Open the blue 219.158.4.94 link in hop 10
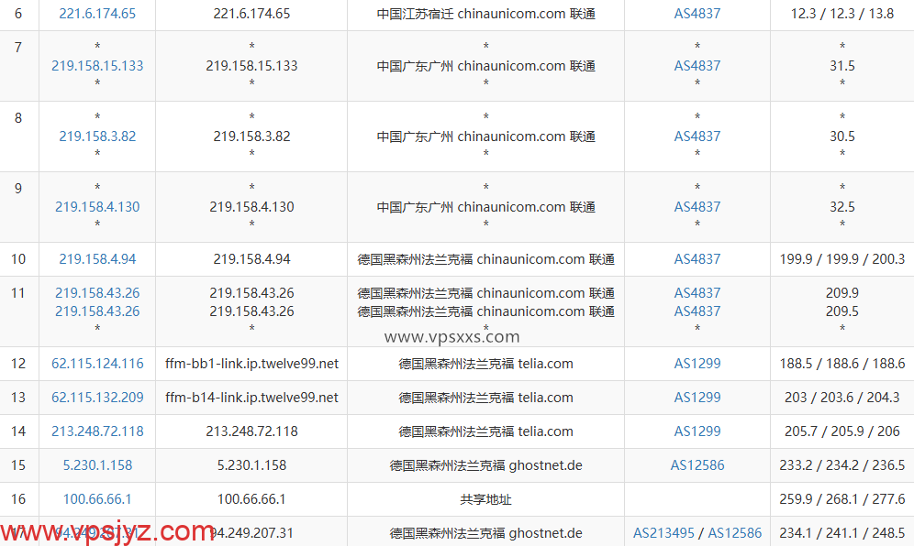 (x=97, y=259)
